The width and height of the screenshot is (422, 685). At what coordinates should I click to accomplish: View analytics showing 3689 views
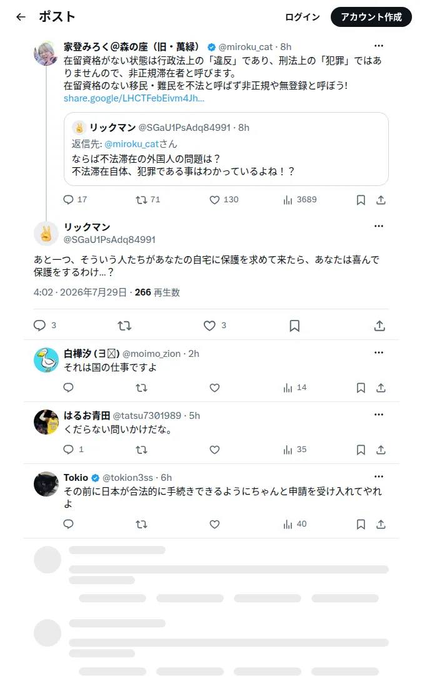pyautogui.click(x=300, y=200)
